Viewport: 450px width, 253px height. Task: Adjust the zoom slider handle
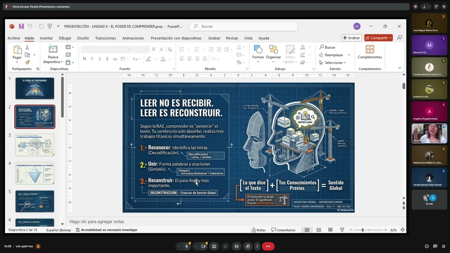point(362,230)
